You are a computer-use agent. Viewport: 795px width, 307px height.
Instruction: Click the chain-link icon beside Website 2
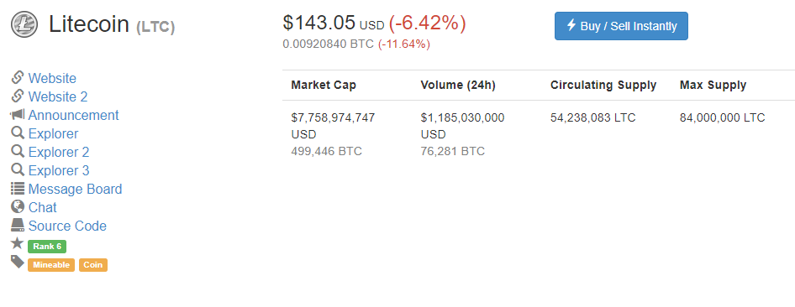point(18,96)
